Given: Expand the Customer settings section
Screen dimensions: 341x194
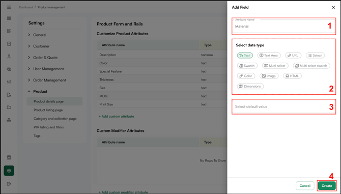Looking at the screenshot, I should coord(39,46).
